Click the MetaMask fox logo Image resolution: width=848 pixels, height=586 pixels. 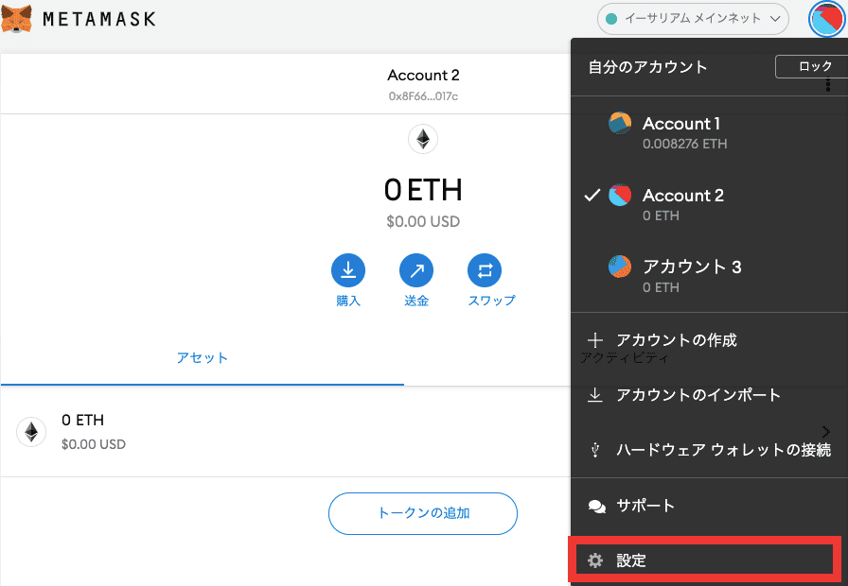pos(16,18)
